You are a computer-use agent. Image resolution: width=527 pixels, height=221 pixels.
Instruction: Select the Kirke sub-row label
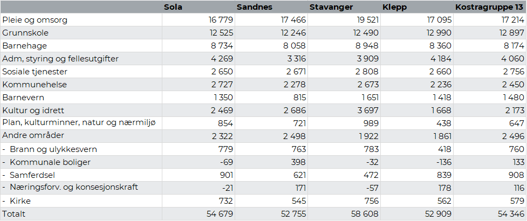point(20,201)
